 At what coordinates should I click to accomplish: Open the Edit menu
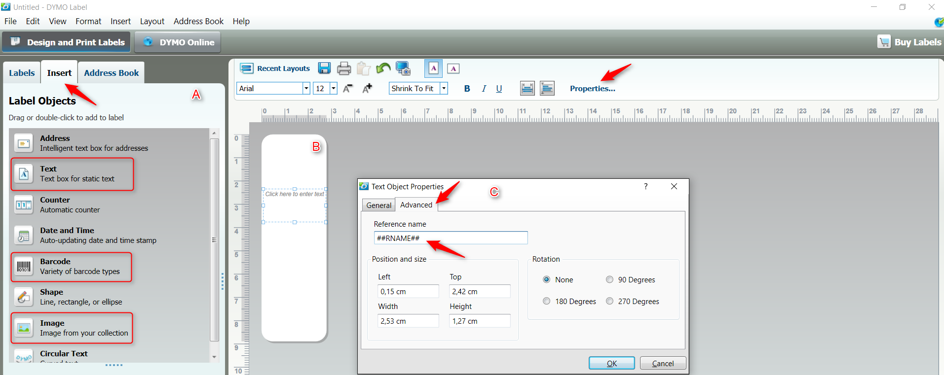click(33, 21)
